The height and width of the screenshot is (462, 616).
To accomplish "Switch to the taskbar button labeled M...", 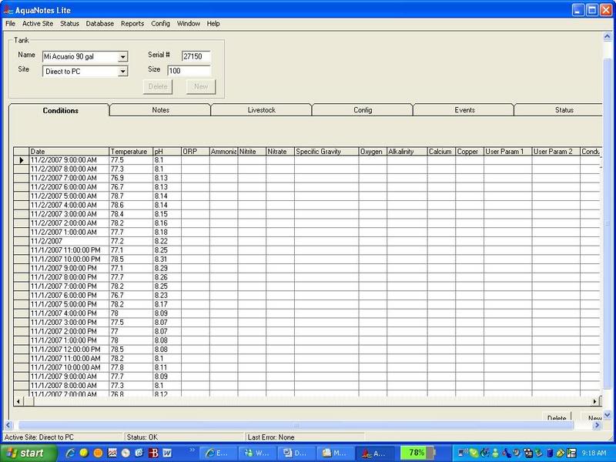I will coord(336,453).
